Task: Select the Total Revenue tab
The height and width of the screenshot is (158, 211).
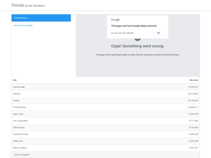Action: (41, 18)
